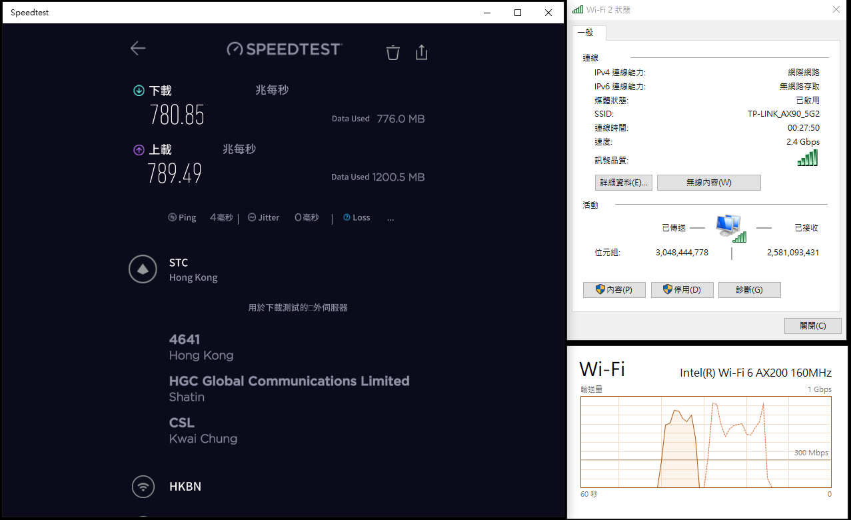Click the CSL Kwai Chung server

[x=203, y=430]
